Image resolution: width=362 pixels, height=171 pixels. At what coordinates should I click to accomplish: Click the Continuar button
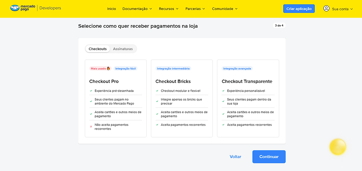(269, 157)
